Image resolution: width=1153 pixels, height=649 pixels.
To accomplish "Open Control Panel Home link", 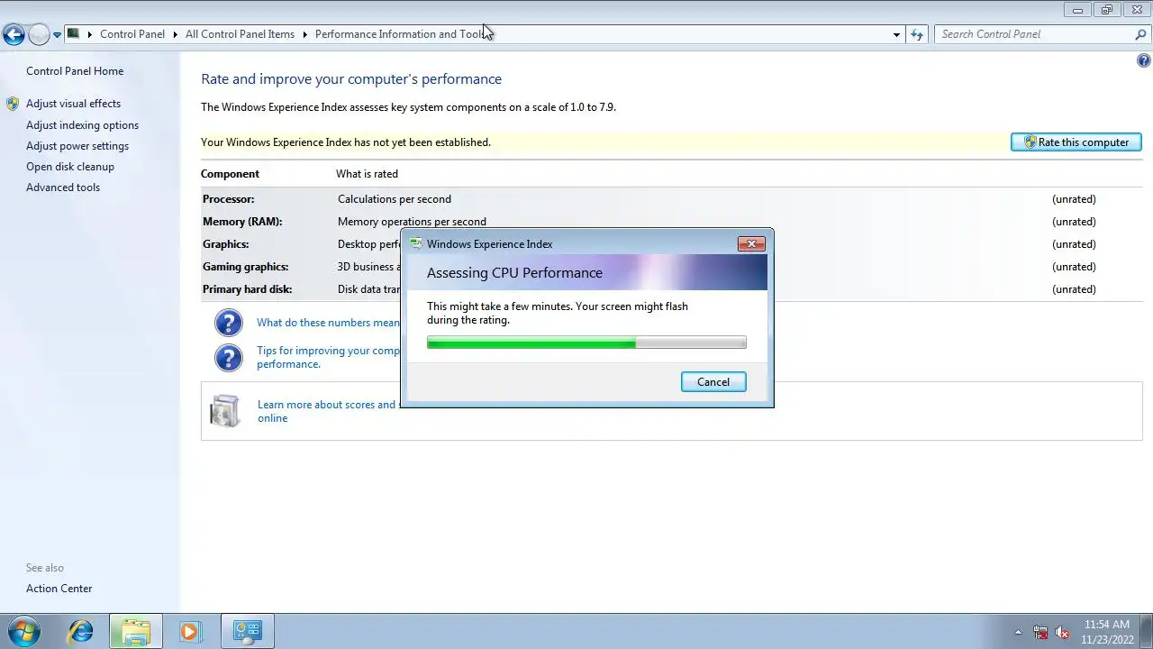I will [x=75, y=71].
